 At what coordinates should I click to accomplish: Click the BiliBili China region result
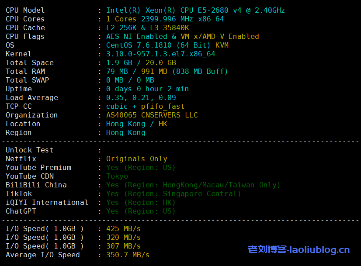click(x=193, y=185)
